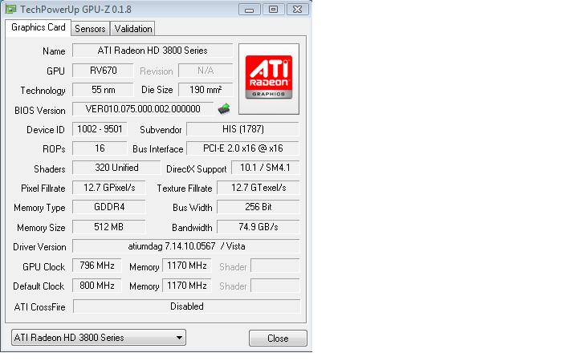This screenshot has width=578, height=361.
Task: Close the window with the X button
Action: pos(297,9)
